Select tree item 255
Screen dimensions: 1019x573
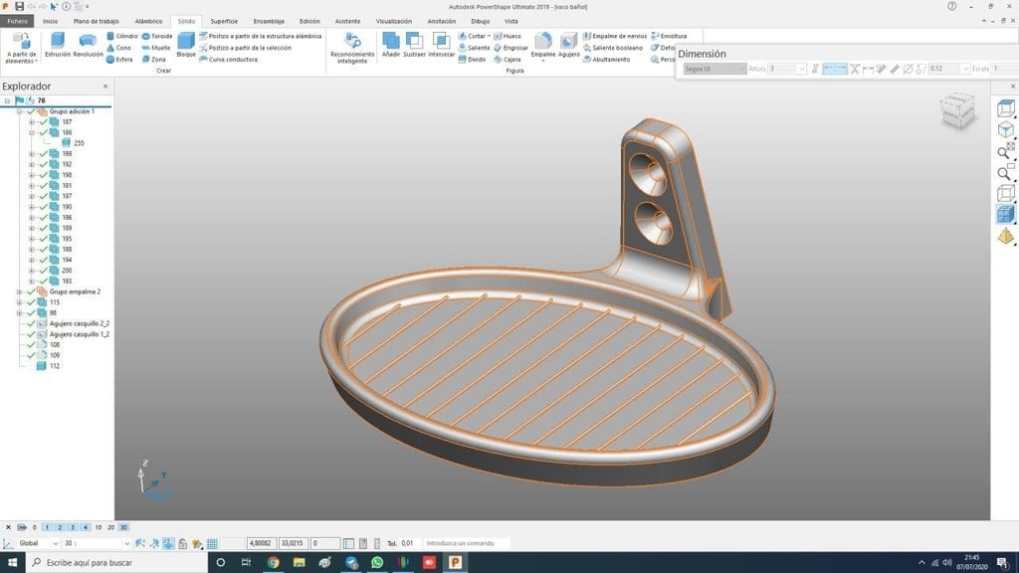tap(73, 143)
